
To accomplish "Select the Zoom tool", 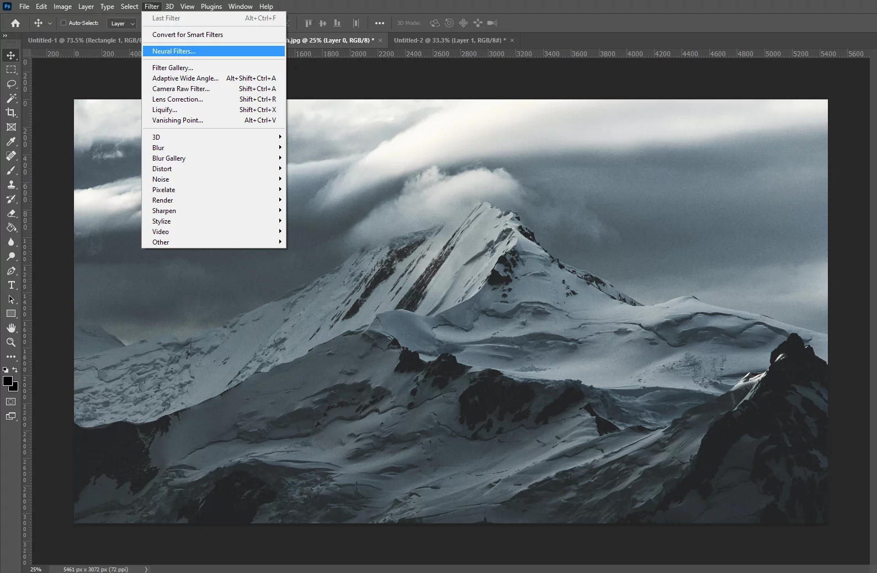I will (x=11, y=342).
